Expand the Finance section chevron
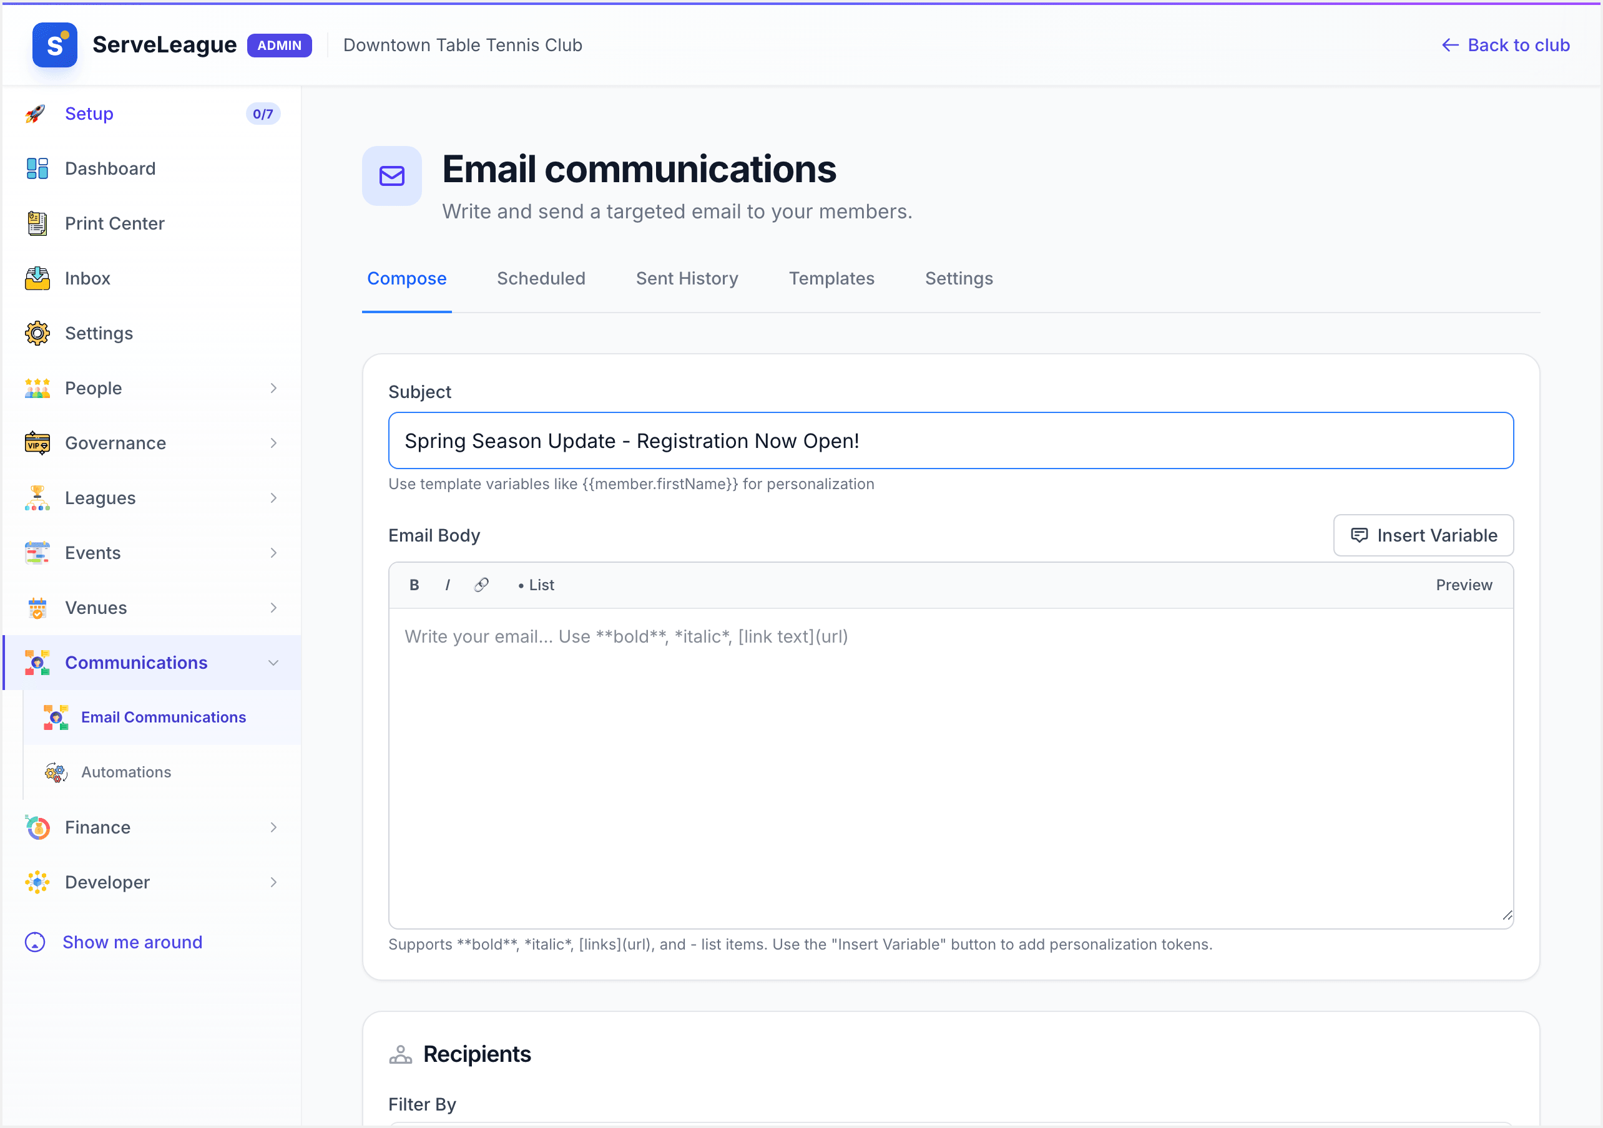The height and width of the screenshot is (1128, 1603). (273, 827)
